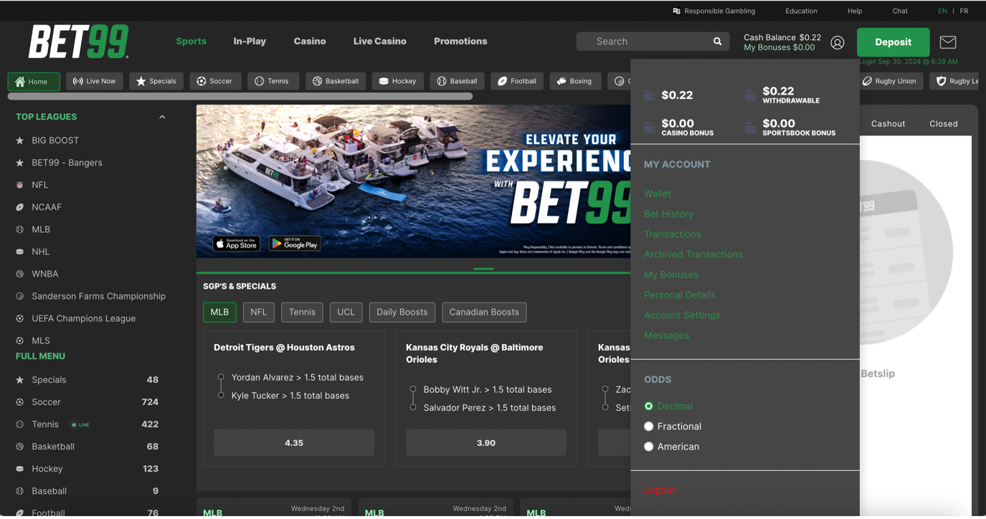Open UEFA Champions League in sidebar
986x519 pixels.
(83, 318)
